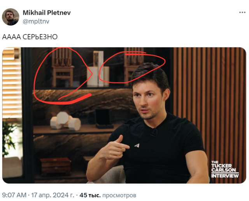Click the Tucker Carlson Interview watermark
Viewport: 249px width, 201px height.
pos(225,170)
